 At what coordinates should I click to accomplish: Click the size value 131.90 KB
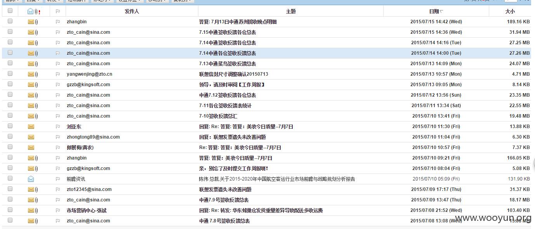tap(519, 179)
